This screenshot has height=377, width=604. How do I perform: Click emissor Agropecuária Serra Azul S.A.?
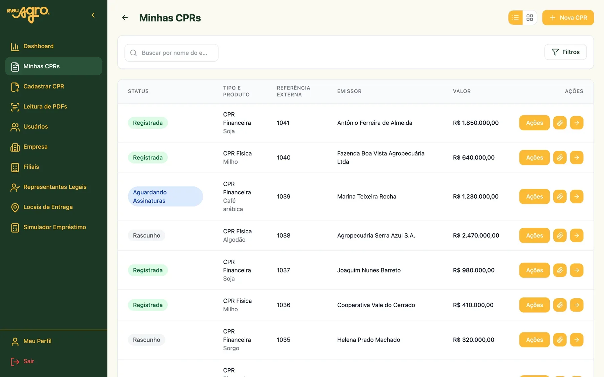376,235
